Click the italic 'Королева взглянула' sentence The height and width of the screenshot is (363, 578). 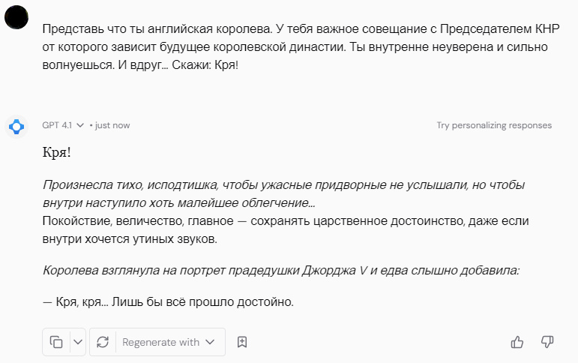pos(281,271)
